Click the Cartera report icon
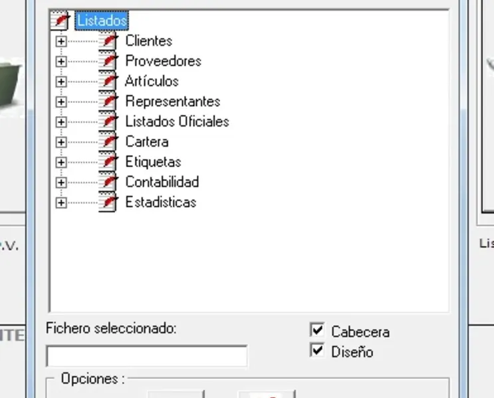Viewport: 494px width, 398px height. click(108, 141)
